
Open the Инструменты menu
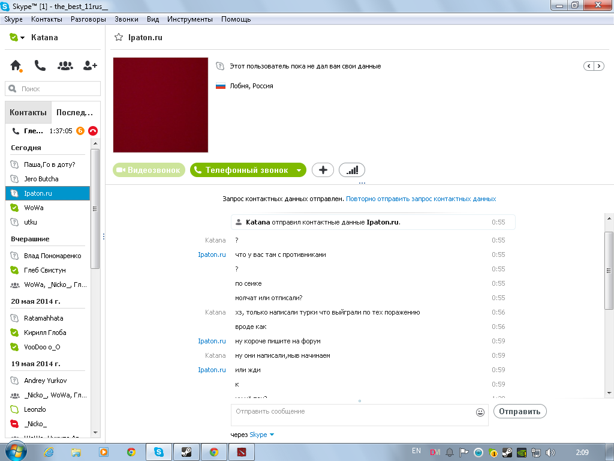coord(190,19)
